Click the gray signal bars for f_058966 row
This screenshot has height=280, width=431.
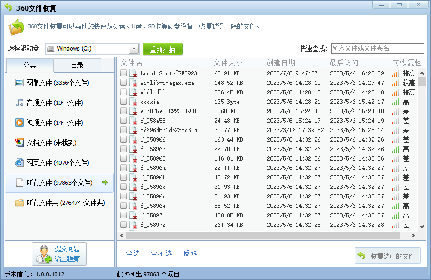pos(395,140)
